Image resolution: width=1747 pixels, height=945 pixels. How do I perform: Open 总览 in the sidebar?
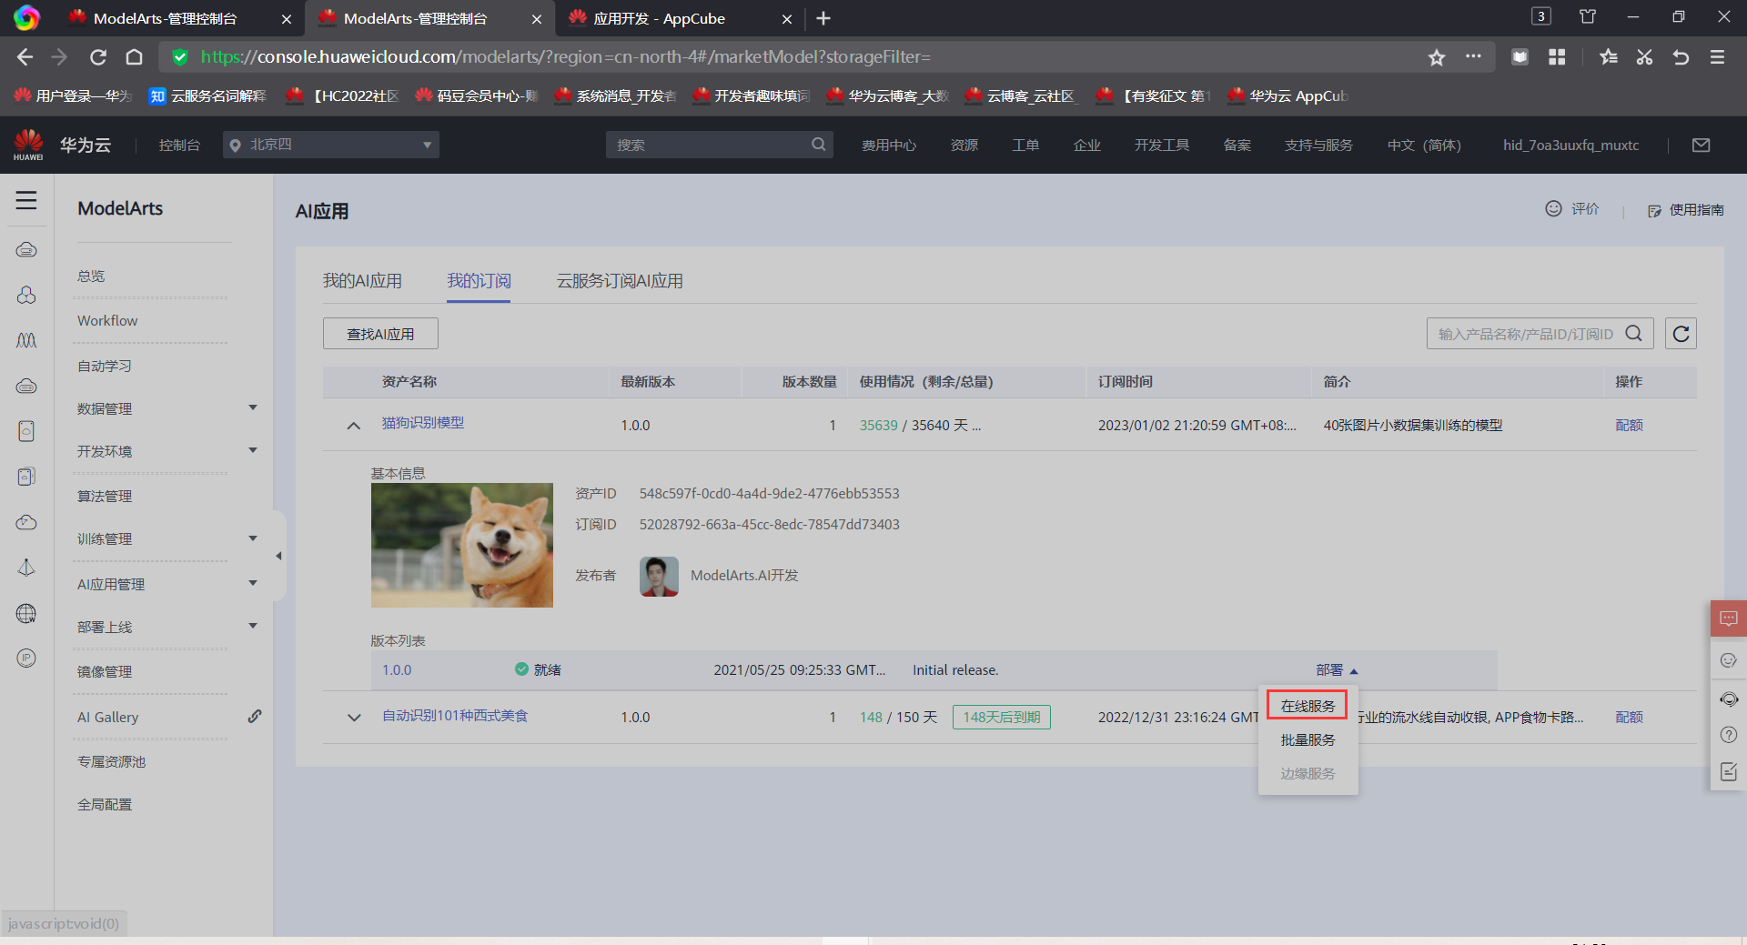pyautogui.click(x=91, y=276)
